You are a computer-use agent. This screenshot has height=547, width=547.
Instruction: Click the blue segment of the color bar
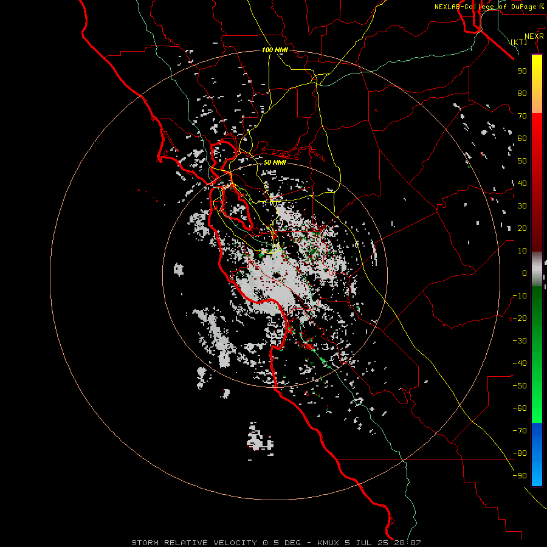click(x=537, y=455)
